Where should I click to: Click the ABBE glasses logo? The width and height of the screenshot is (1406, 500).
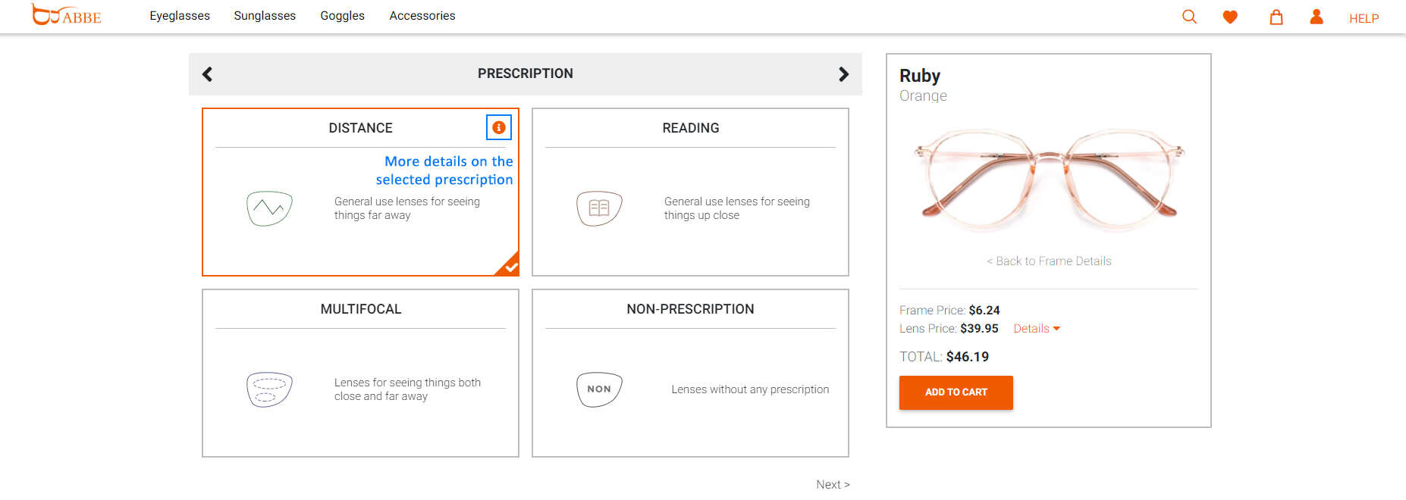(x=66, y=14)
